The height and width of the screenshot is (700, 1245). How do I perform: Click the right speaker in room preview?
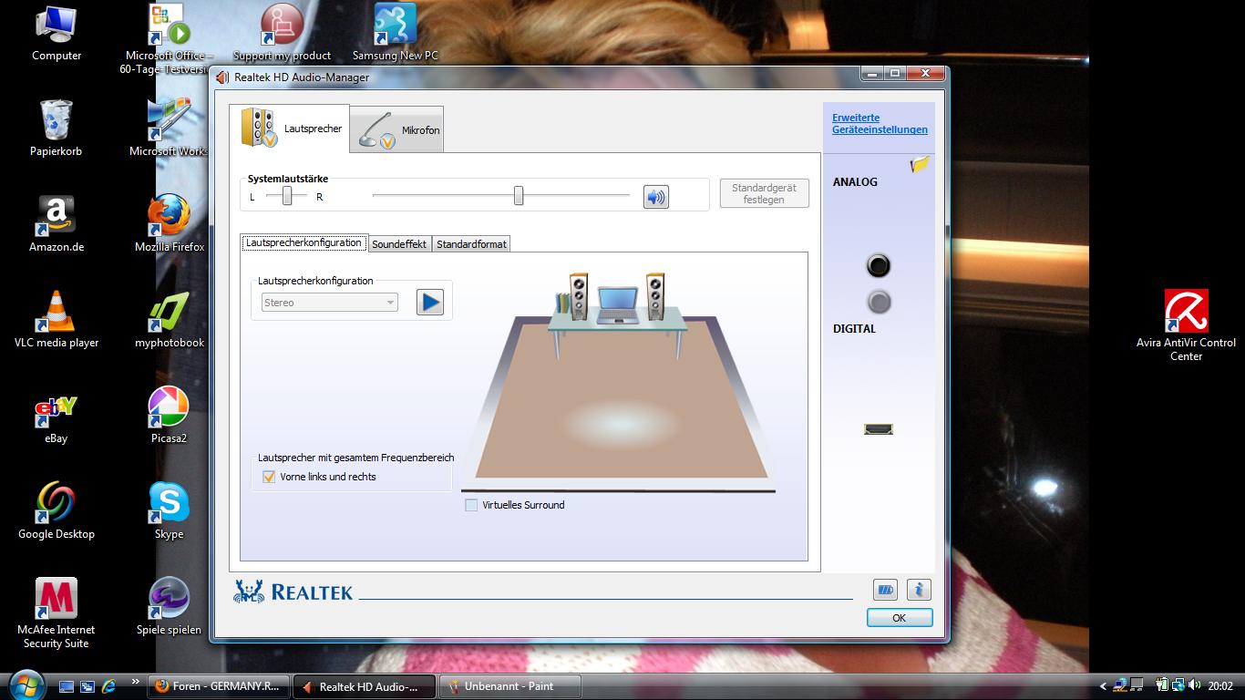(654, 297)
